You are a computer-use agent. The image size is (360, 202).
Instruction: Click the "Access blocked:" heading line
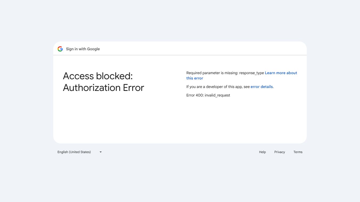pyautogui.click(x=98, y=76)
